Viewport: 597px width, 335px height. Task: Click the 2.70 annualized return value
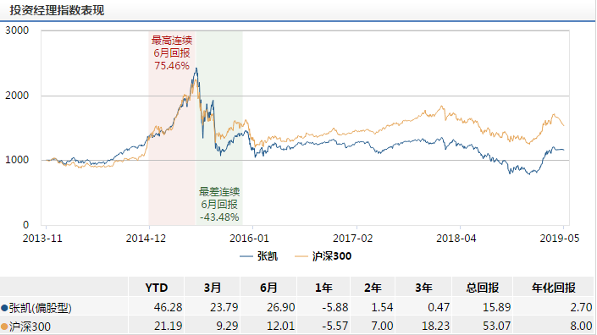tap(581, 307)
